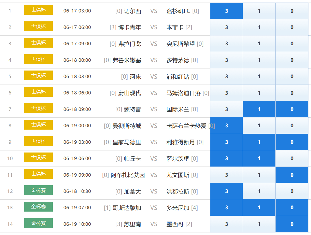Choose draw 1 for 弗拉门戈 match
This screenshot has height=235, width=311.
pyautogui.click(x=259, y=44)
